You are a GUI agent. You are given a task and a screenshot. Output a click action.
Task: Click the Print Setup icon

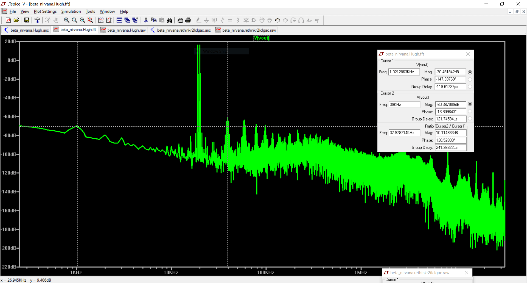coord(180,20)
